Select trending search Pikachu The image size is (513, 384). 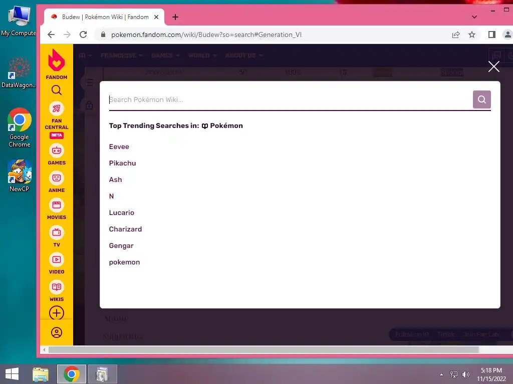pyautogui.click(x=122, y=163)
